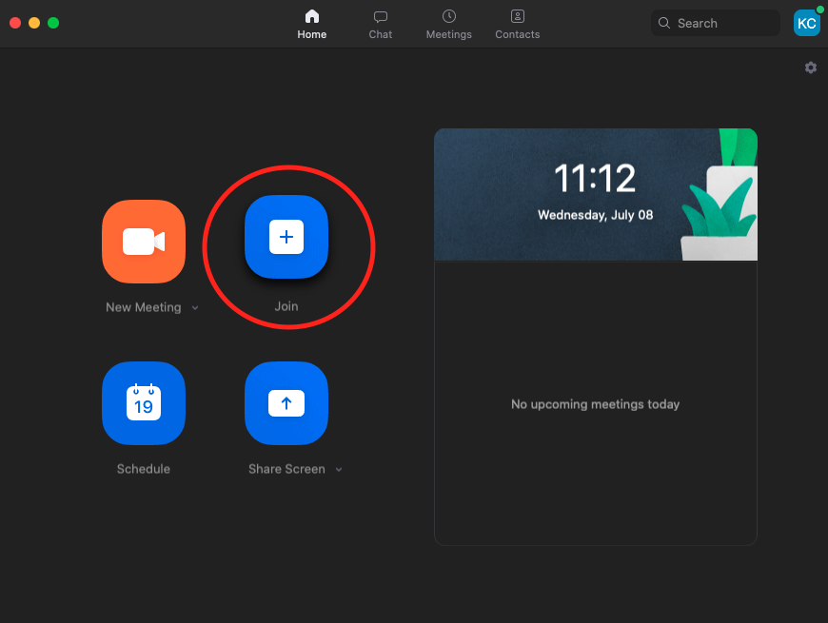The height and width of the screenshot is (623, 828).
Task: Open the KC profile avatar
Action: [x=807, y=23]
